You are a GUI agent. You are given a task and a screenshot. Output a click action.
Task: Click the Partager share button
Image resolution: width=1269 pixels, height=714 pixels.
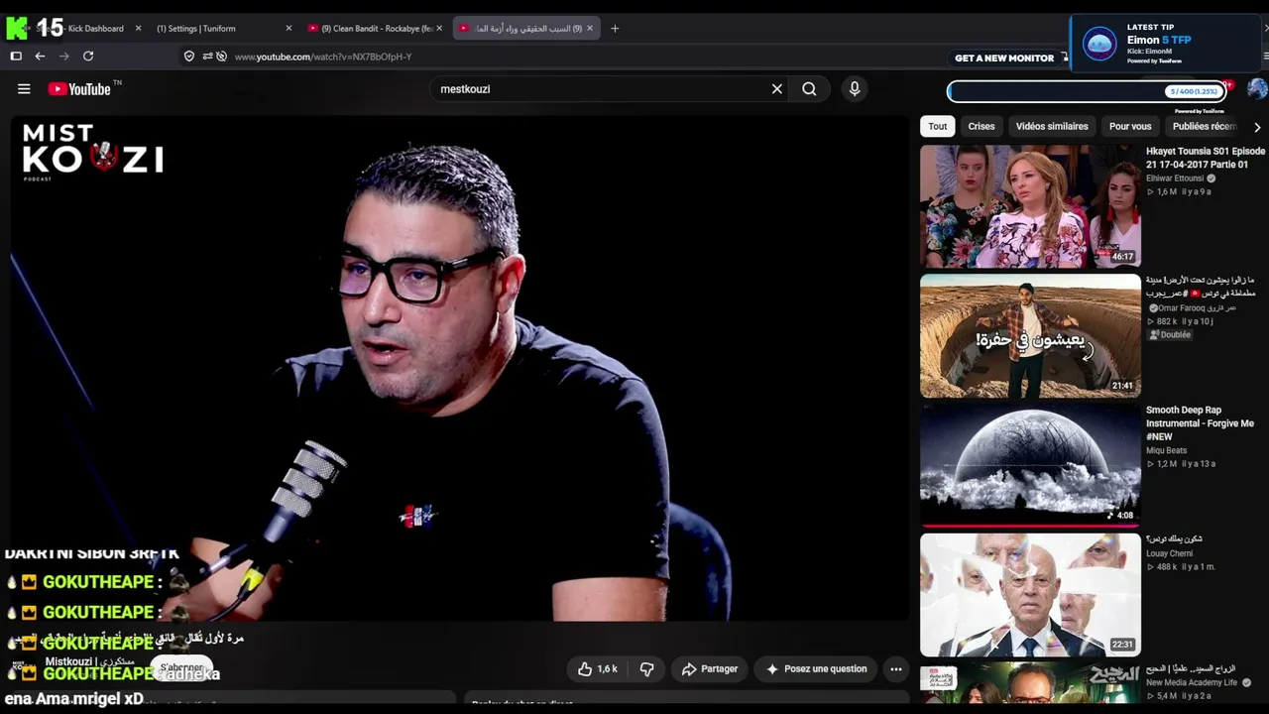pos(709,669)
